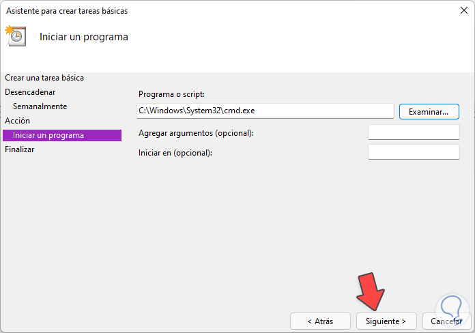The width and height of the screenshot is (475, 333).
Task: Click the wizard title bar text
Action: pos(66,11)
